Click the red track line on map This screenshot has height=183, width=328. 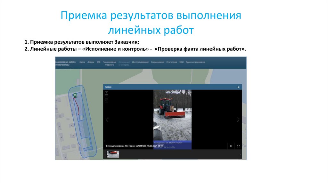click(x=77, y=106)
